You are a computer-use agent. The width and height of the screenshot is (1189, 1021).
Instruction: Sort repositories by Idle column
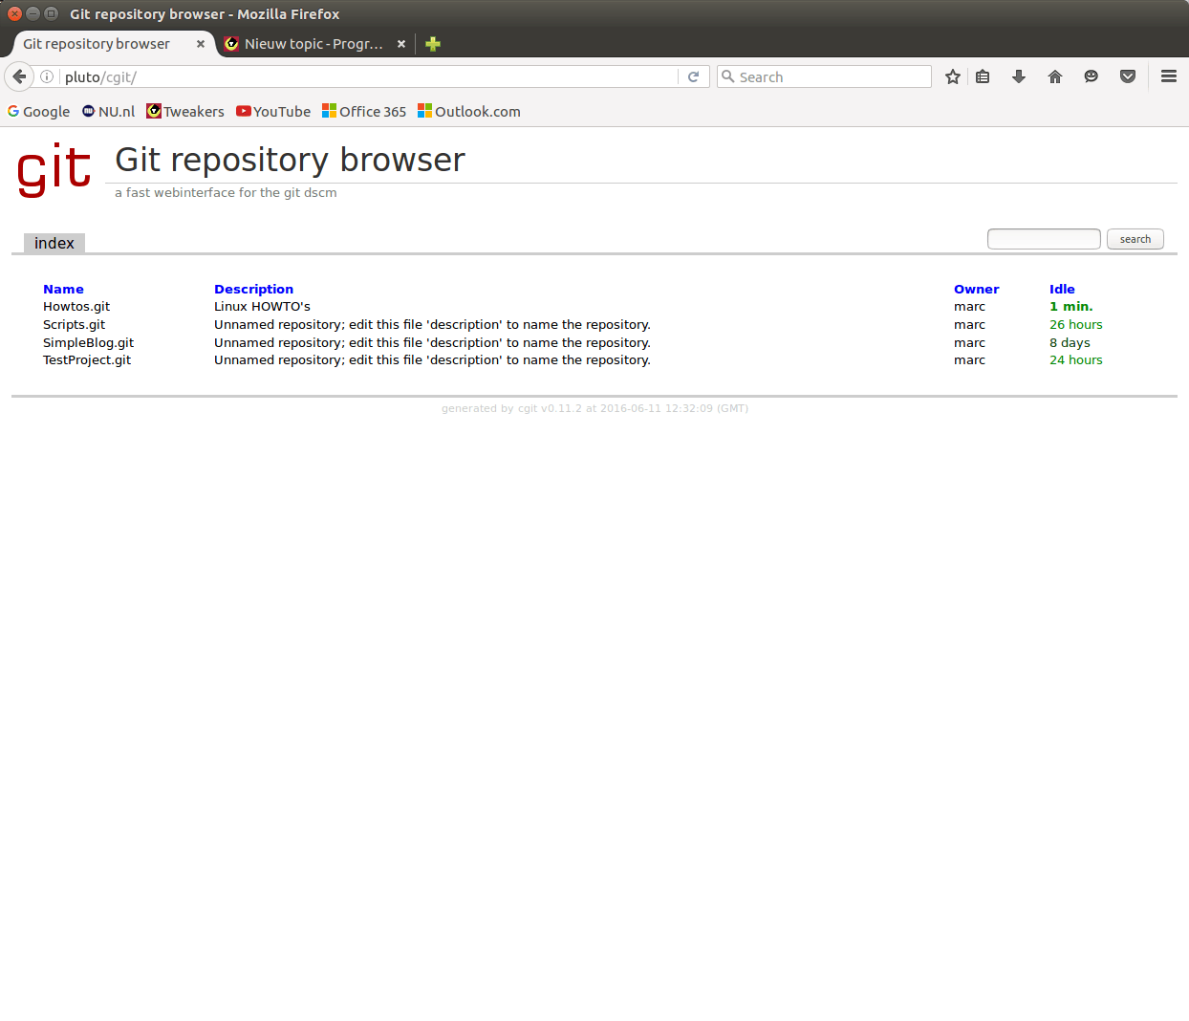click(1062, 289)
